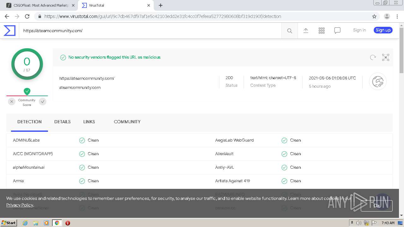Click the AlienVault vendor name
The width and height of the screenshot is (404, 227).
coord(224,154)
